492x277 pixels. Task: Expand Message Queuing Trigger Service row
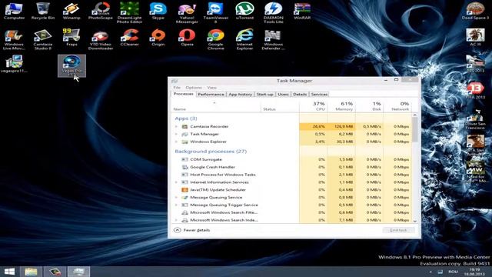[x=176, y=205]
